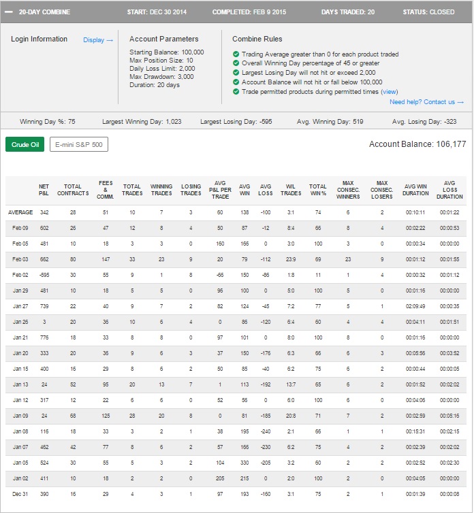474x513 pixels.
Task: Click the 776 net P&L value
Action: [44, 337]
